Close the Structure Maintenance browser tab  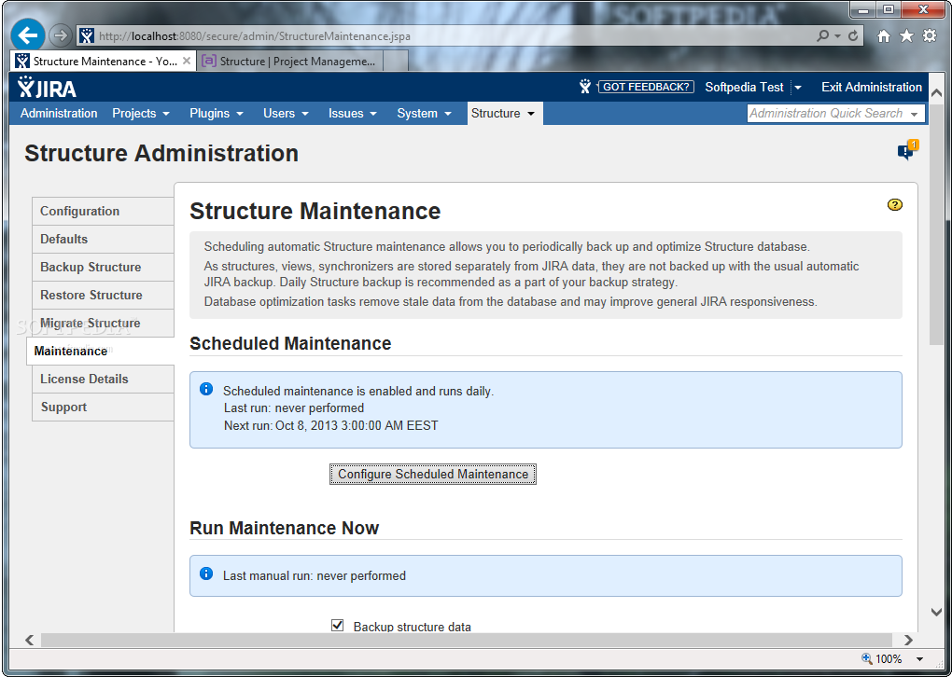[x=187, y=61]
